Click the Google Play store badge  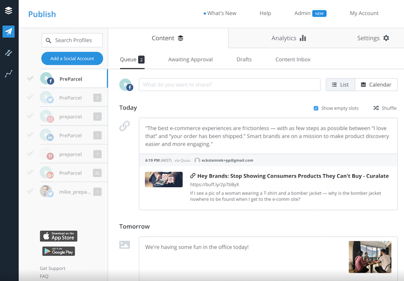[58, 251]
